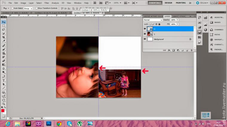This screenshot has width=227, height=127.
Task: Select the Pen tool
Action: (x=4, y=76)
